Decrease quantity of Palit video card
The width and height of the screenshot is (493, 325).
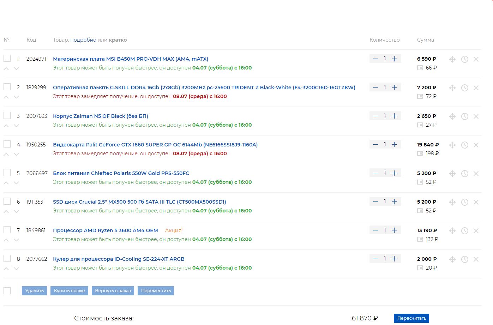375,145
